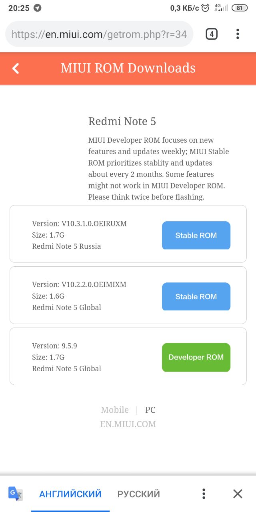
Task: Open the EN.MIUI.COM footer link
Action: pos(128,424)
